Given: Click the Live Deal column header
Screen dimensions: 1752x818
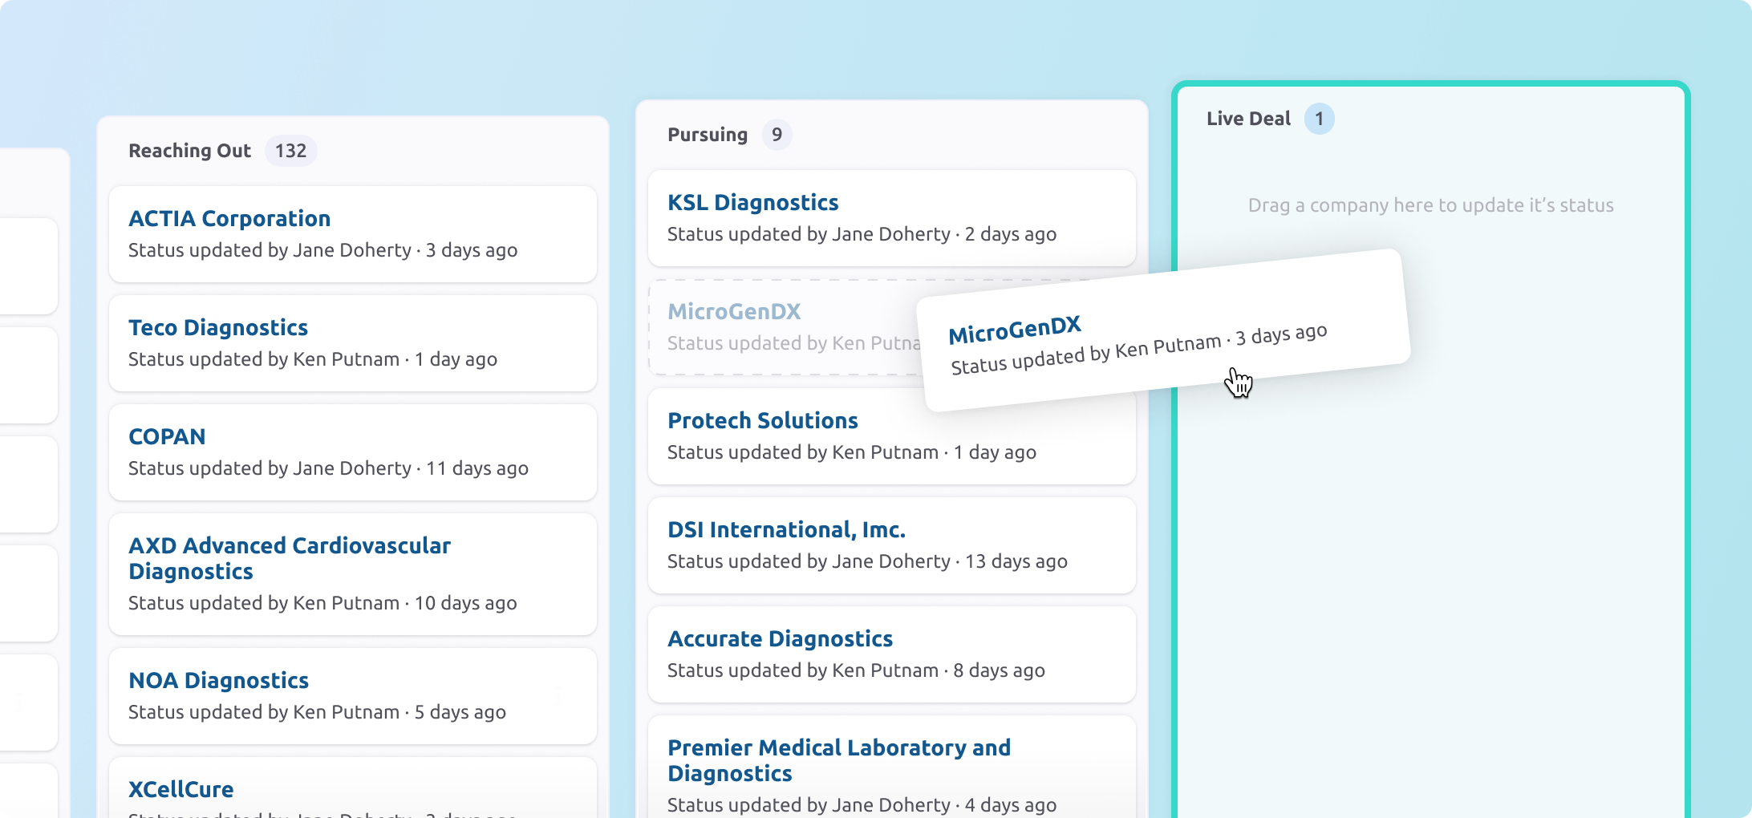Looking at the screenshot, I should pos(1248,119).
